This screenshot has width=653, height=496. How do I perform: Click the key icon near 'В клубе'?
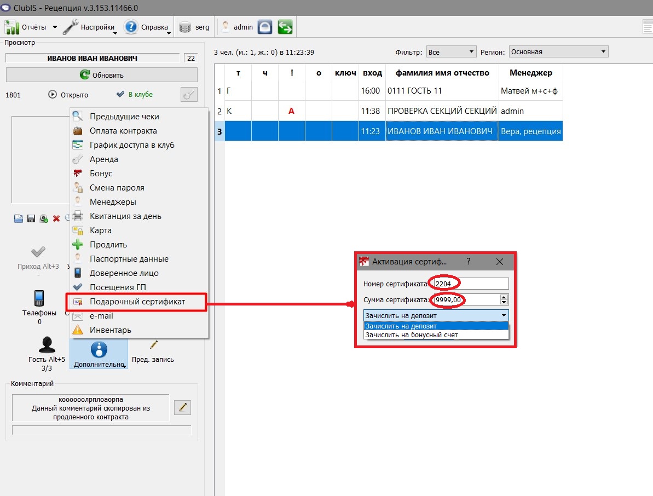(x=189, y=95)
